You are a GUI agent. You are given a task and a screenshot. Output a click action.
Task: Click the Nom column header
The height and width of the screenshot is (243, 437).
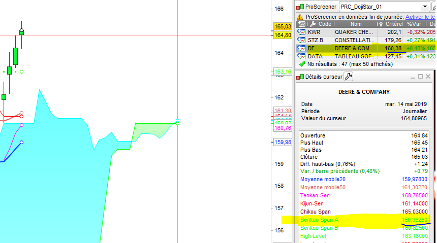(356, 24)
